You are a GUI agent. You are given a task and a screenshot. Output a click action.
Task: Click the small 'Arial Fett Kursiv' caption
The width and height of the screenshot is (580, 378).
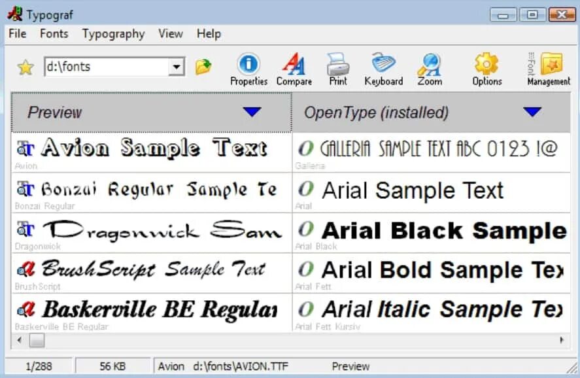click(328, 326)
